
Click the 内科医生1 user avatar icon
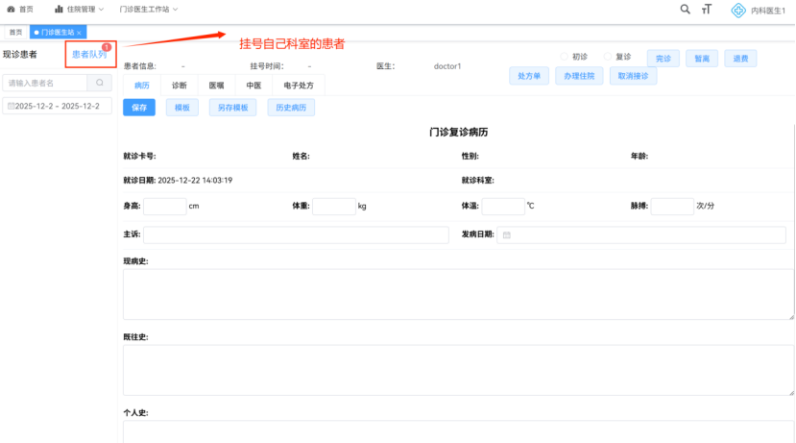(x=737, y=10)
